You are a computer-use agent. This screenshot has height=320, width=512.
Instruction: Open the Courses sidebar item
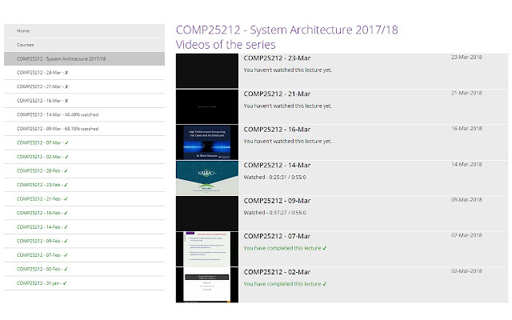pos(84,45)
